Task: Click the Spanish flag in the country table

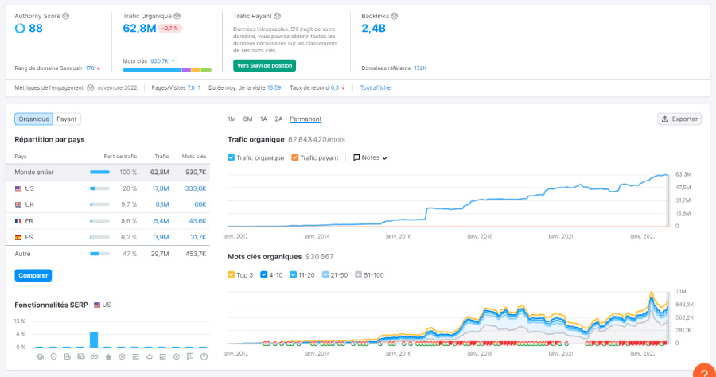Action: coord(18,237)
